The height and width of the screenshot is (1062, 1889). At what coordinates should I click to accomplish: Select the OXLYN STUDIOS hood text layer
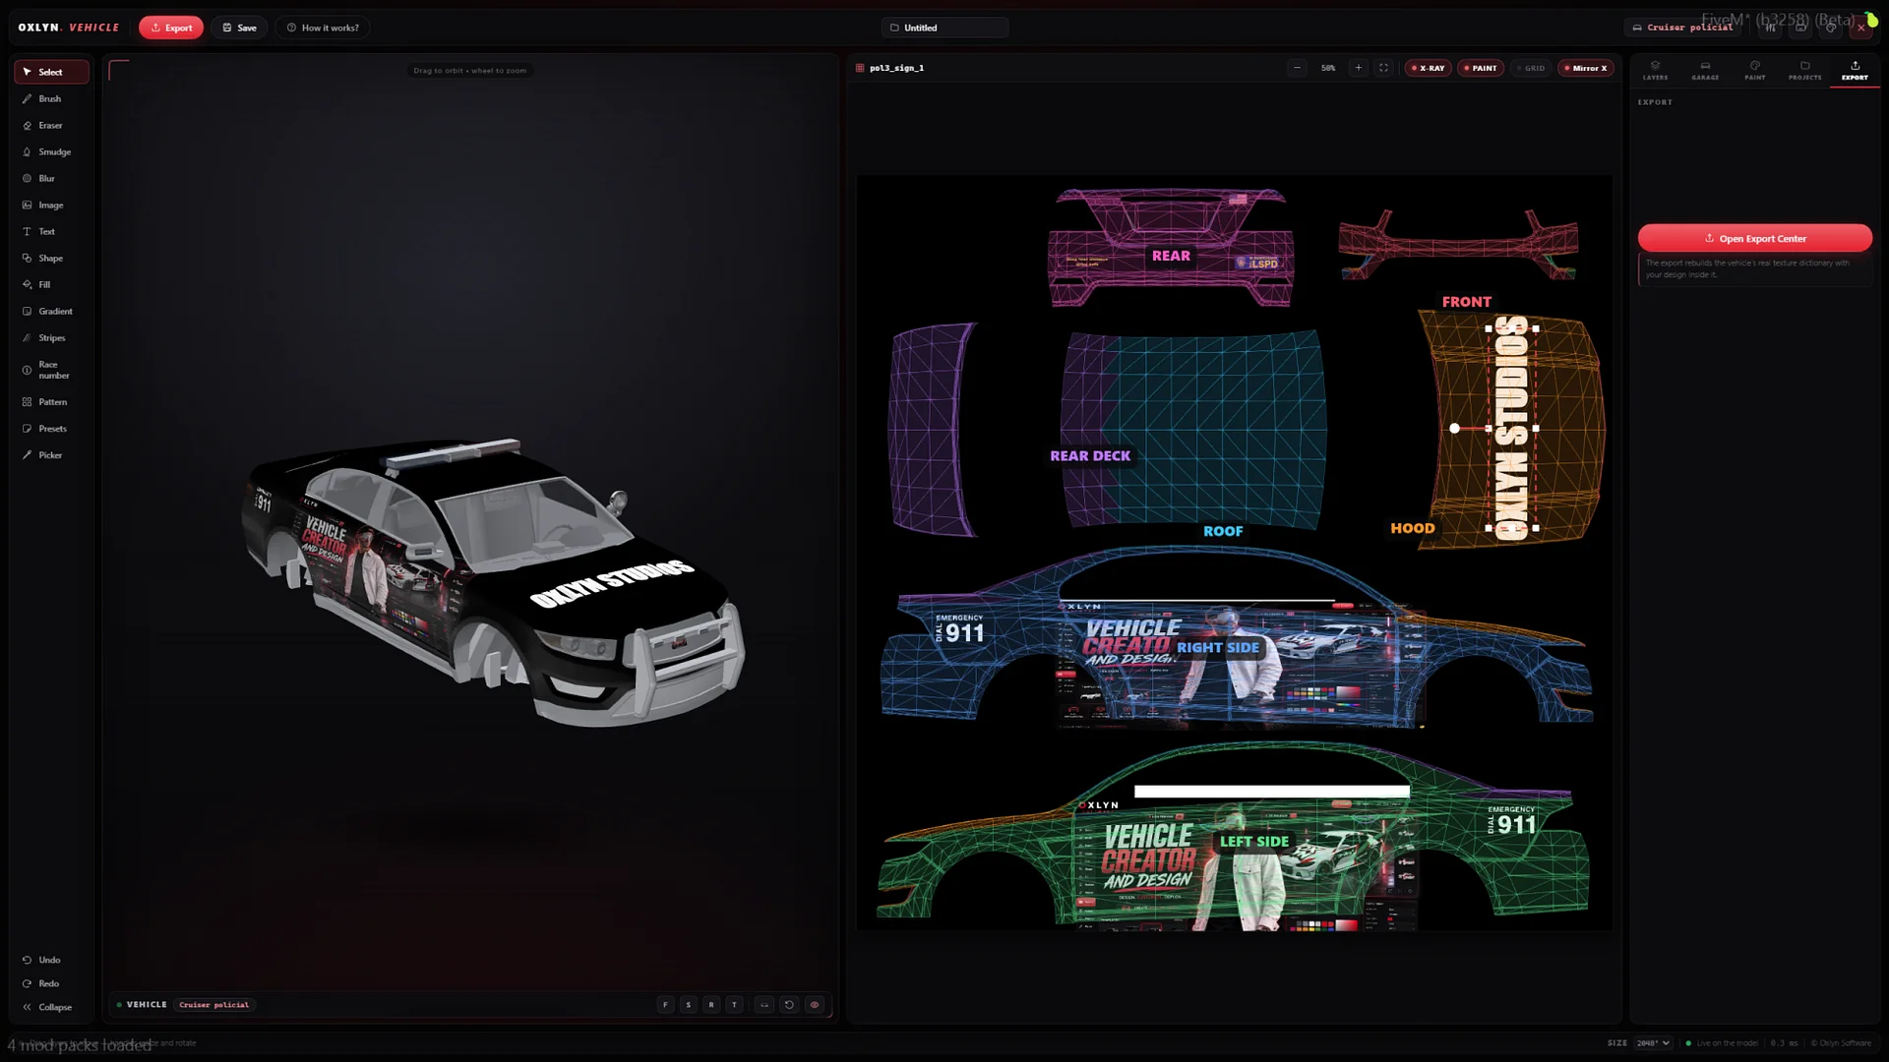1512,428
